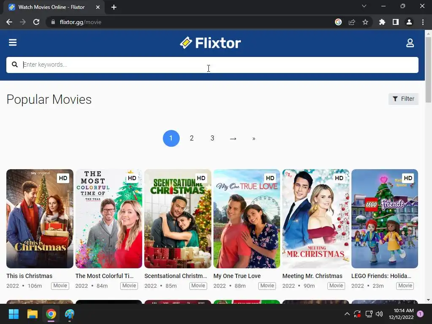
Task: Open the user account icon on Flixtor header
Action: tap(410, 43)
